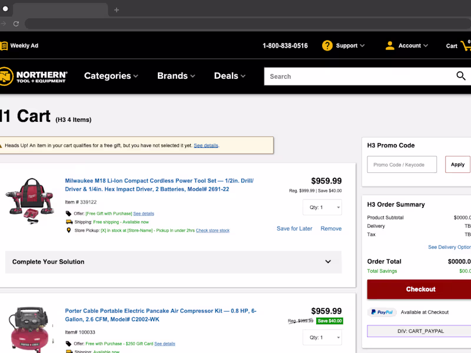The height and width of the screenshot is (353, 471).
Task: Click the search magnifying glass icon
Action: 461,76
